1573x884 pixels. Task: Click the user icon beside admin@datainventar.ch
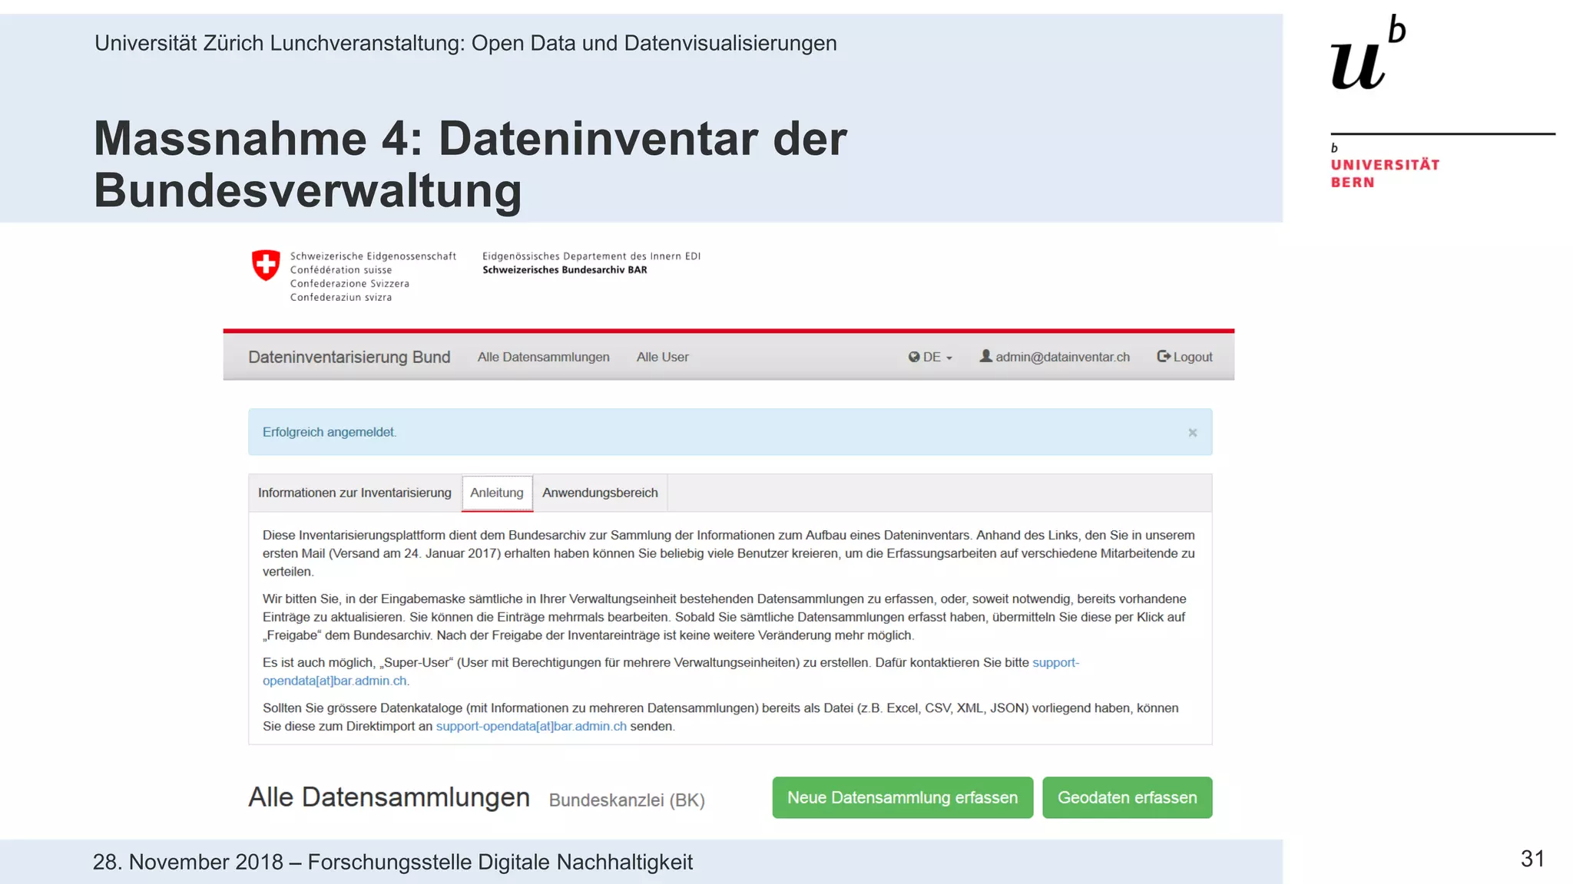click(985, 356)
